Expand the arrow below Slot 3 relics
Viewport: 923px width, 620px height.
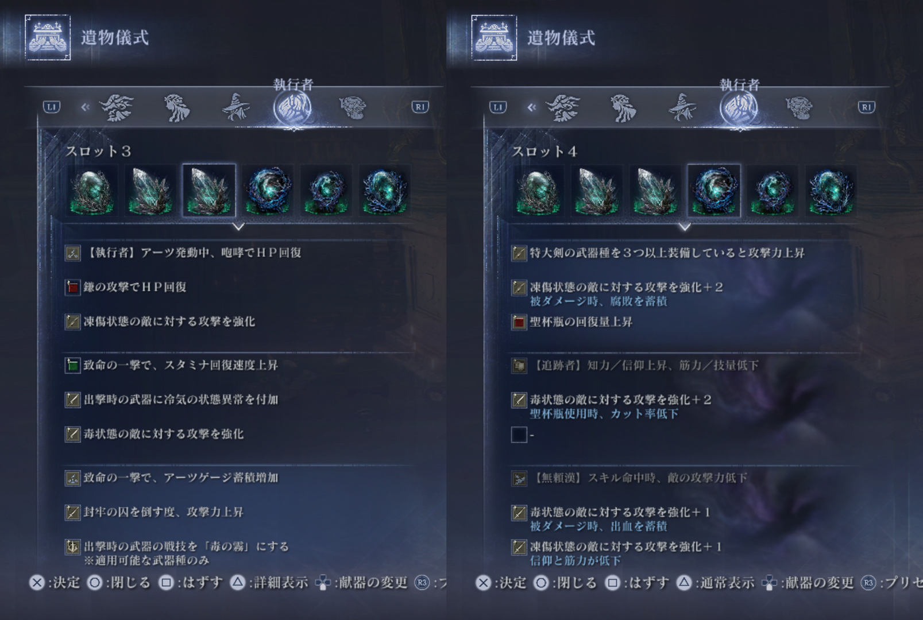(x=238, y=227)
